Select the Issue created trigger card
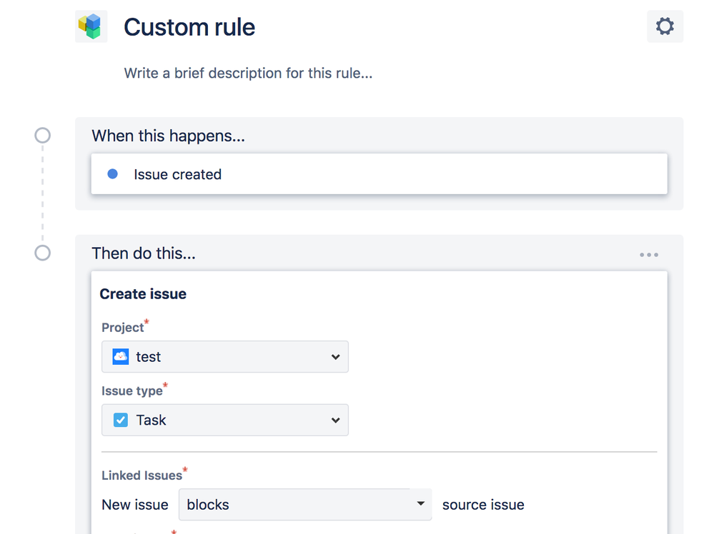Image resolution: width=714 pixels, height=534 pixels. (379, 174)
